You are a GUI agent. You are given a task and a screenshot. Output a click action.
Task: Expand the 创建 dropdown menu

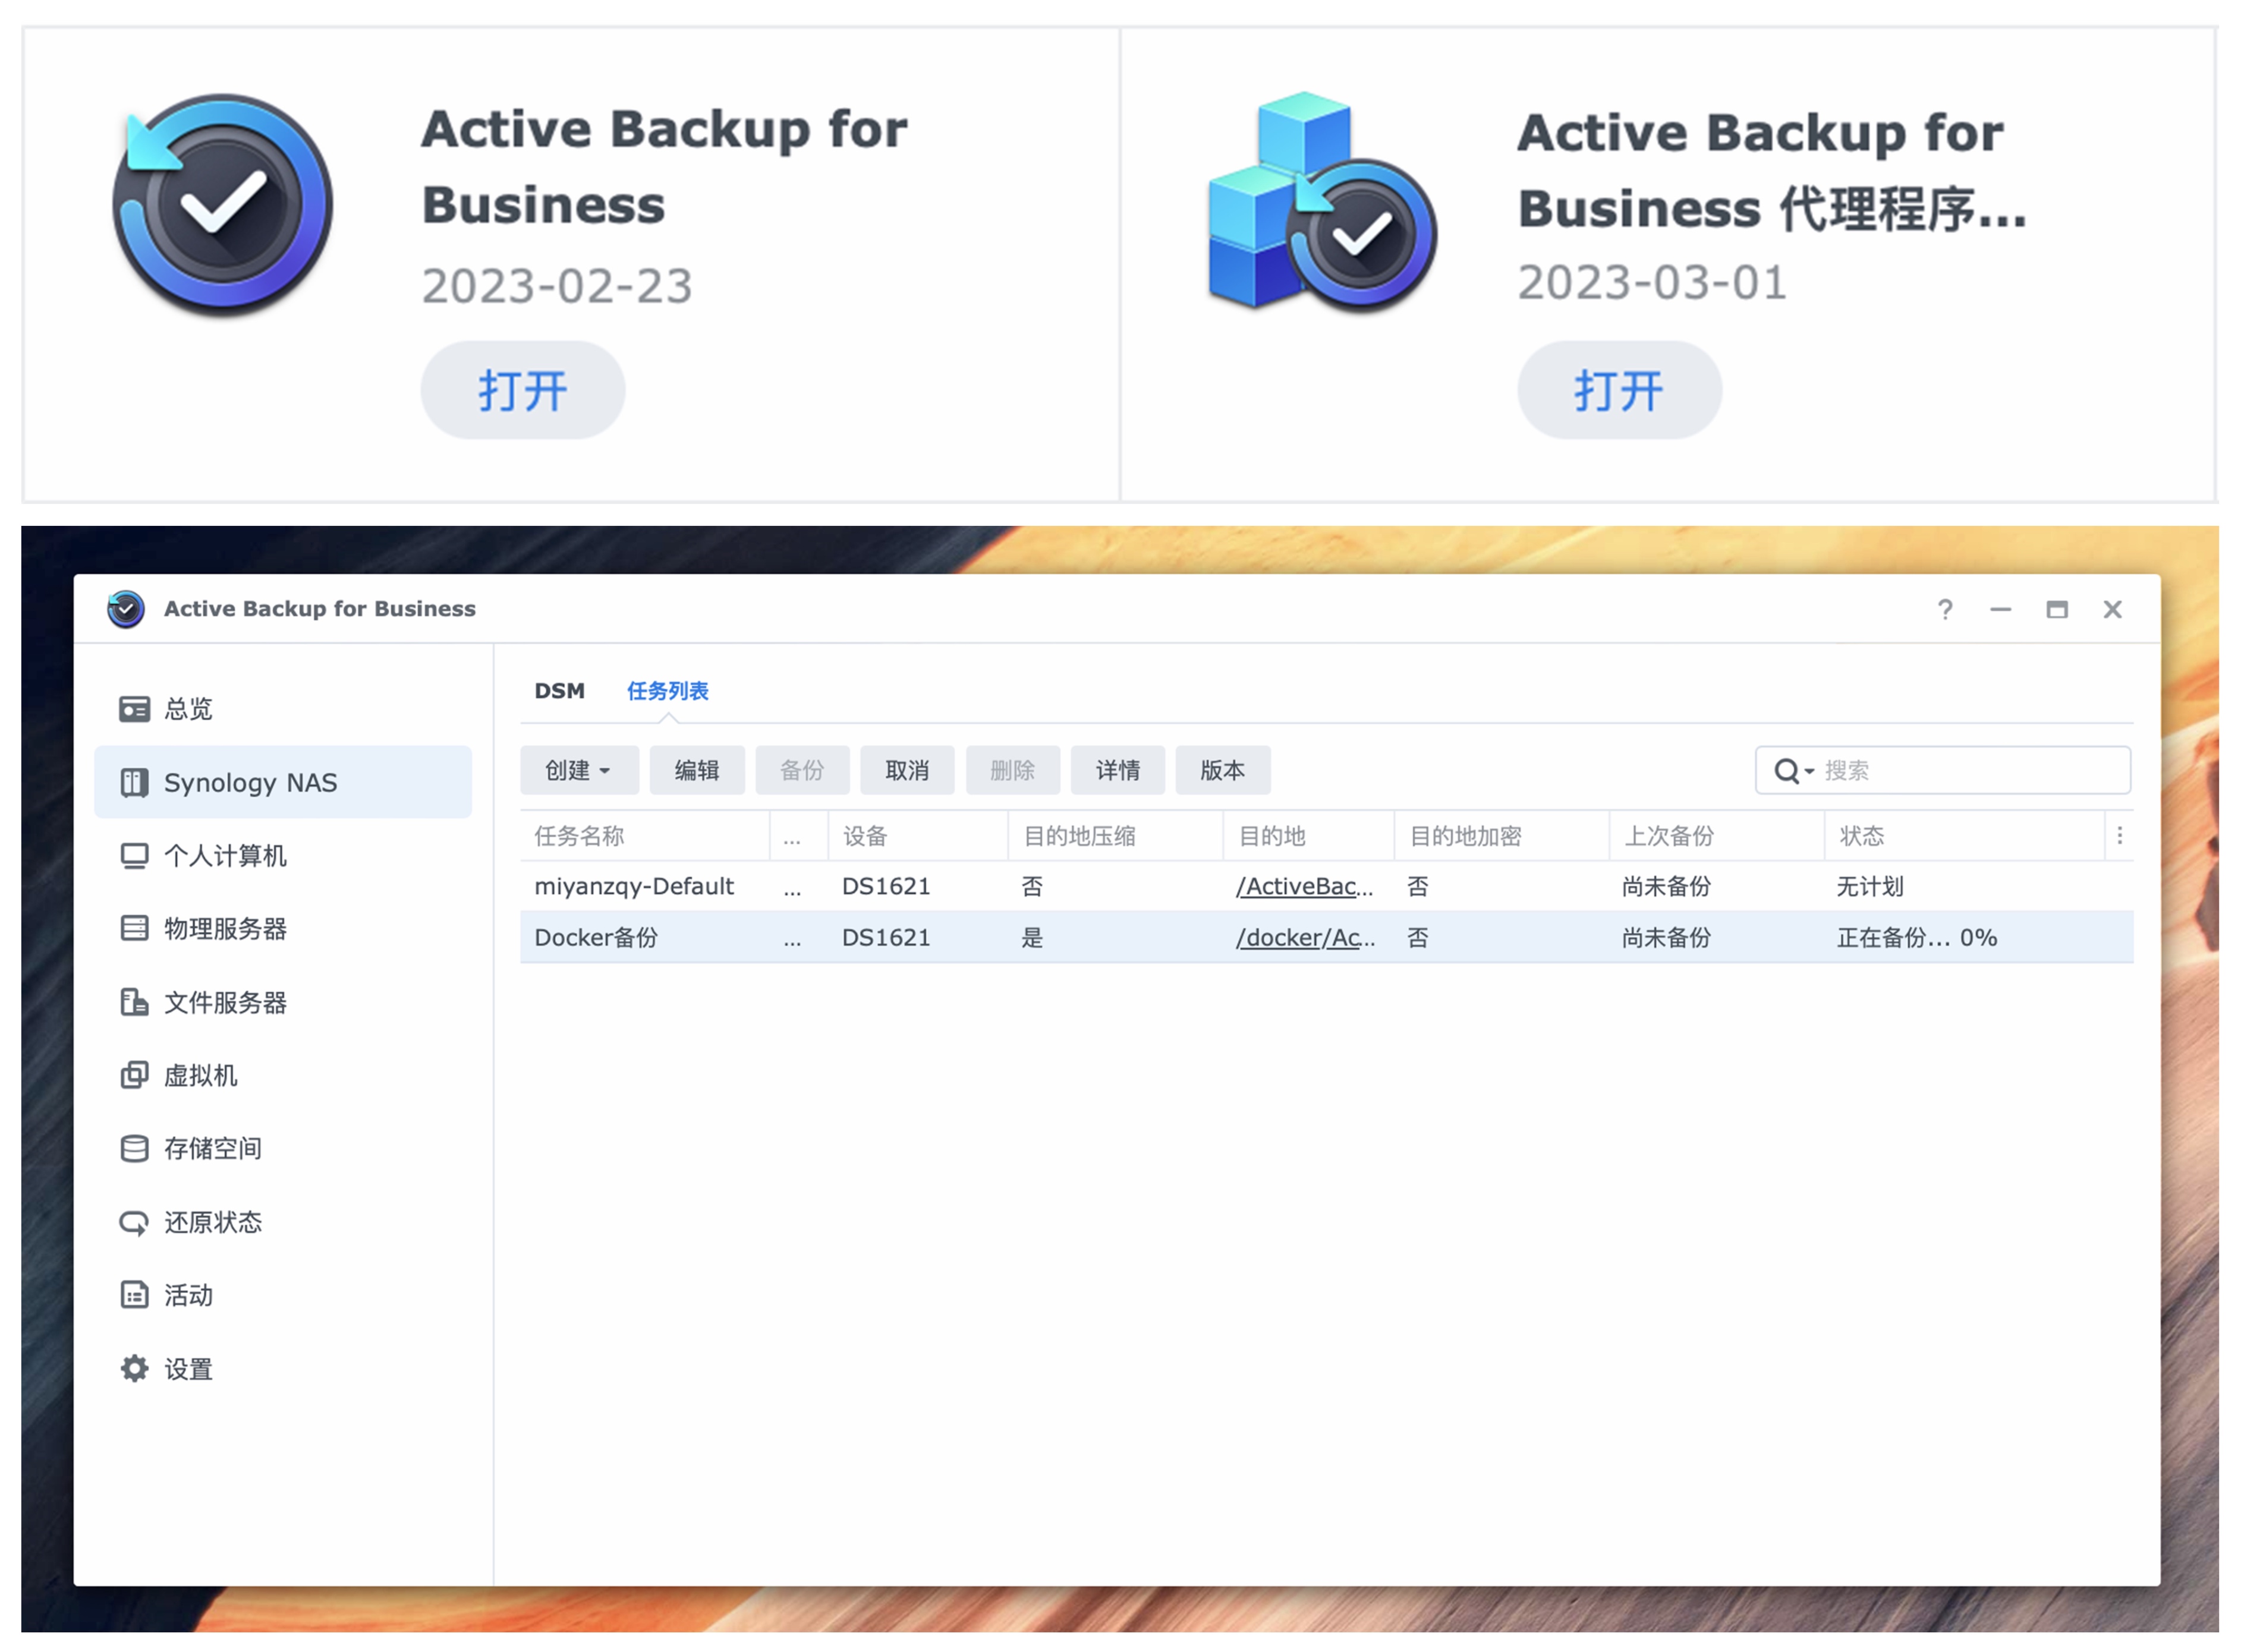pyautogui.click(x=578, y=770)
